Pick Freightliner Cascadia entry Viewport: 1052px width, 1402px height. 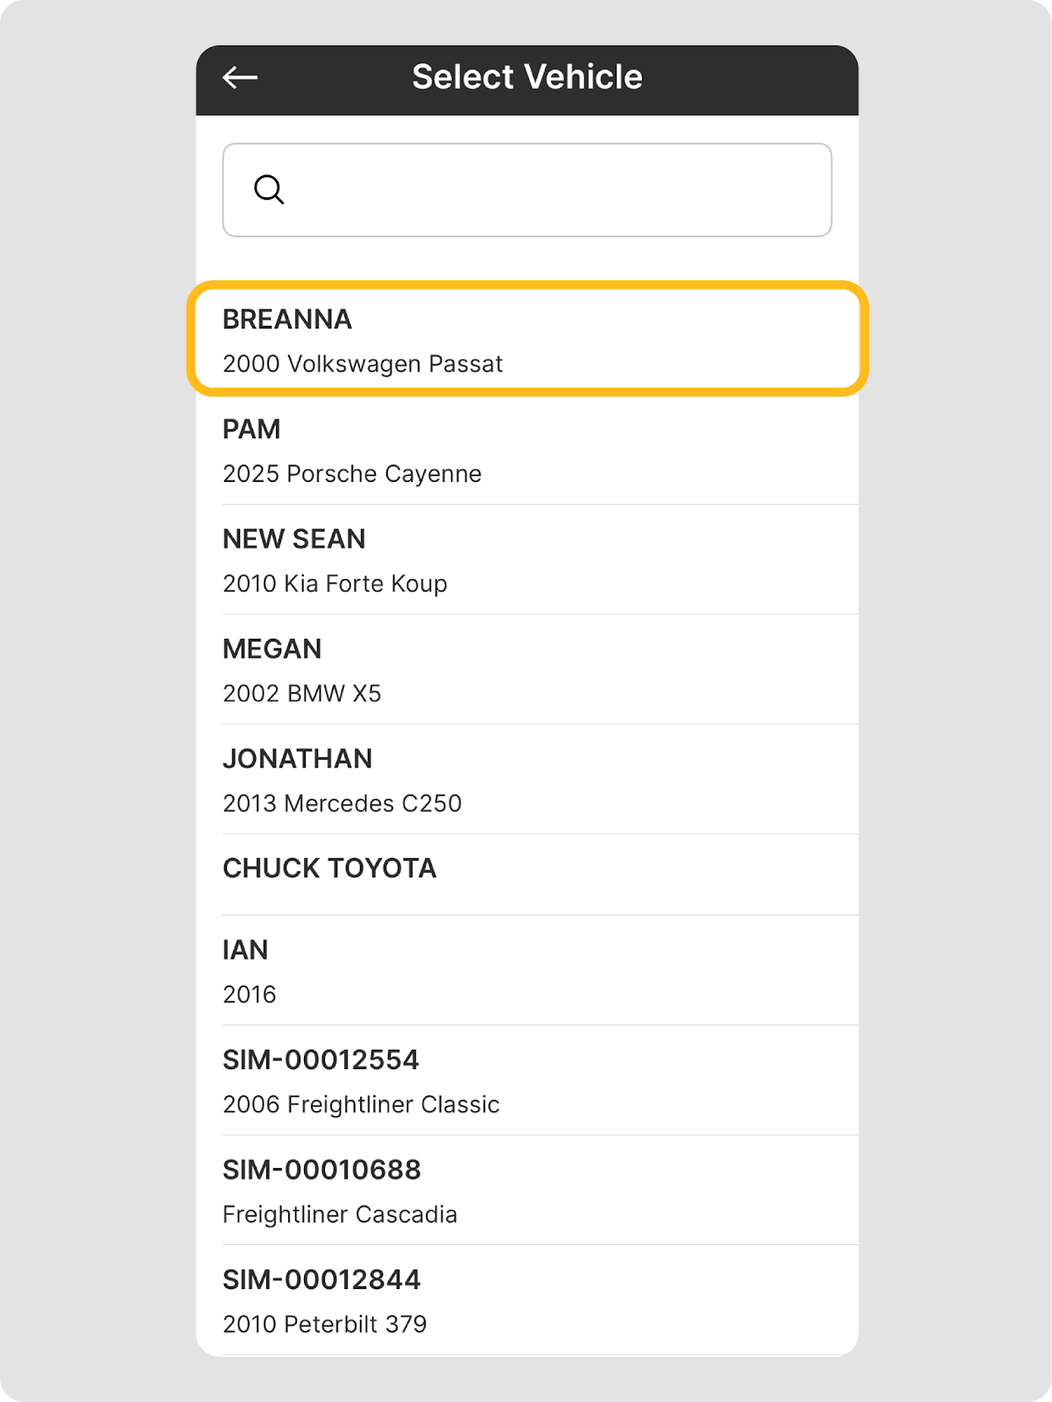(x=340, y=1214)
